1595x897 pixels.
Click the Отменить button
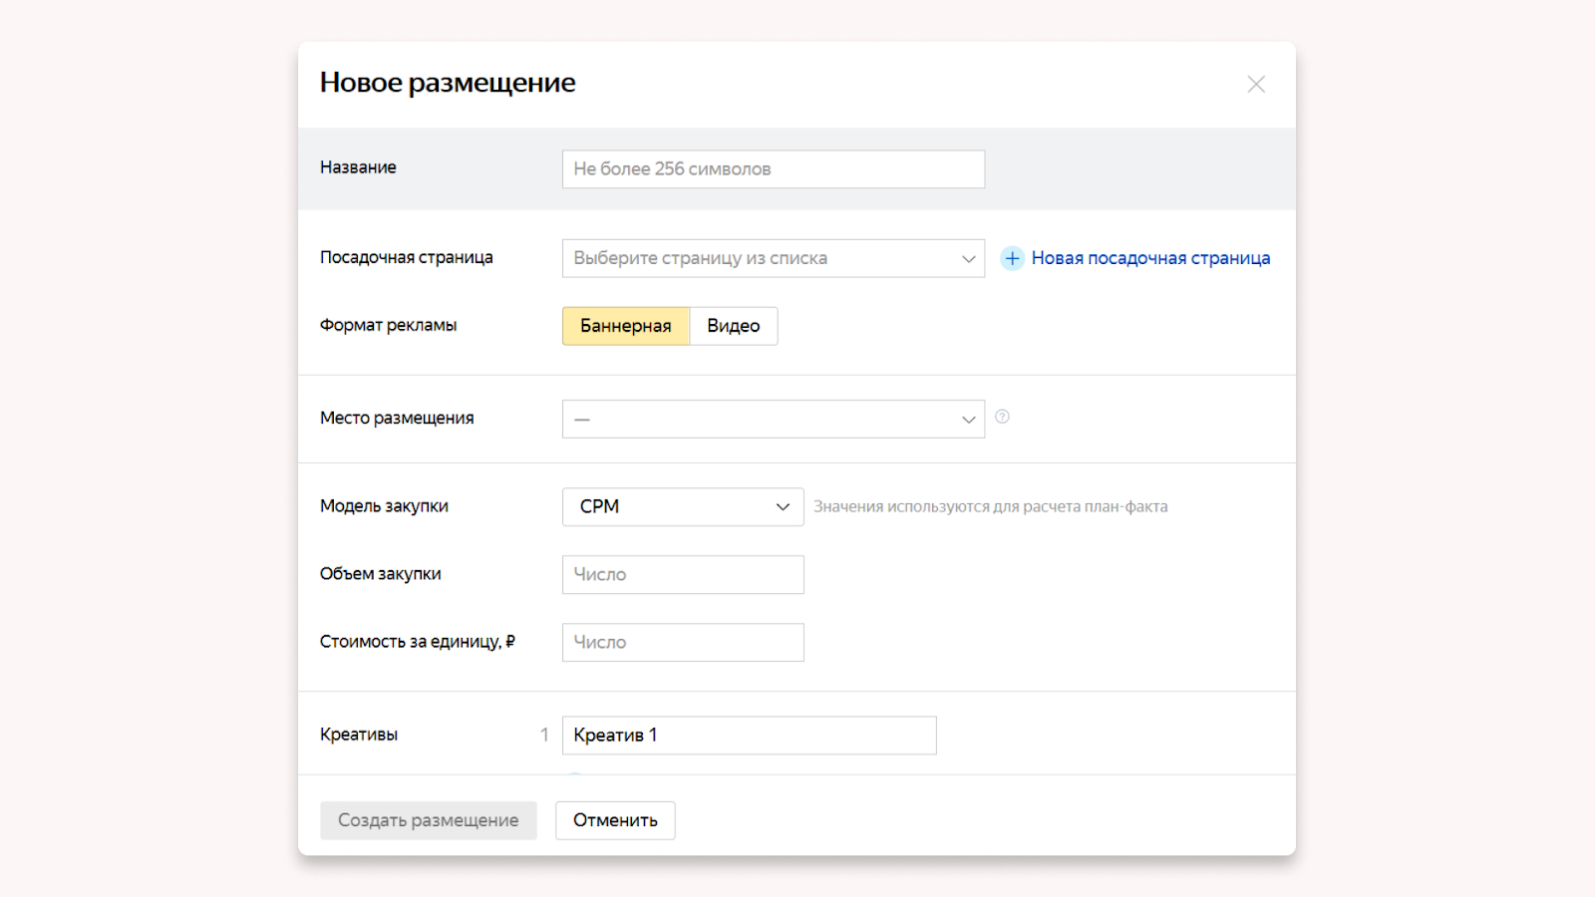[x=615, y=820]
